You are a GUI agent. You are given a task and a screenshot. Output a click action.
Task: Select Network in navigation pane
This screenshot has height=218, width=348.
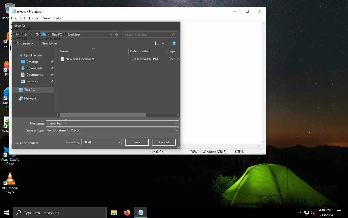click(30, 98)
